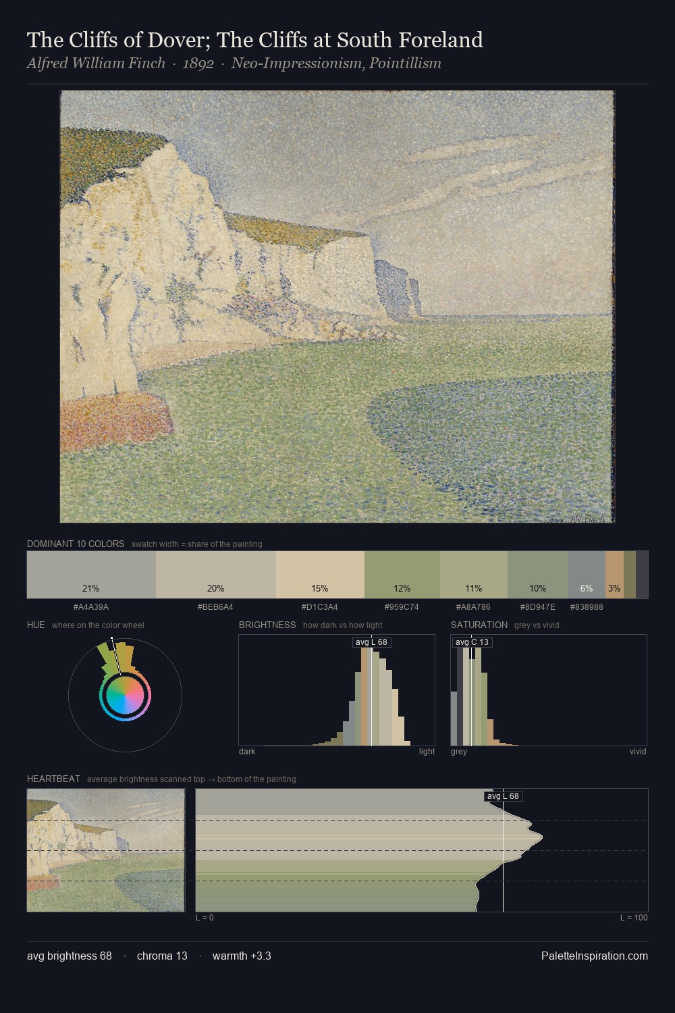Click the brightness histogram chart
The image size is (675, 1013).
point(337,690)
